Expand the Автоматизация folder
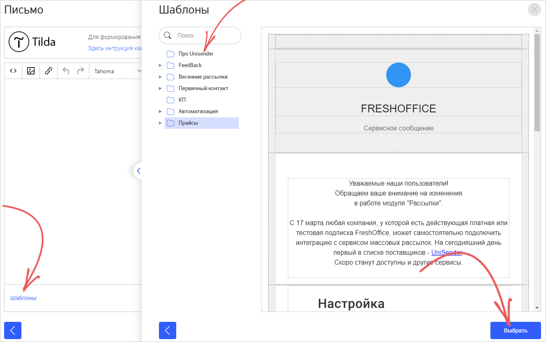The width and height of the screenshot is (546, 342). [160, 112]
